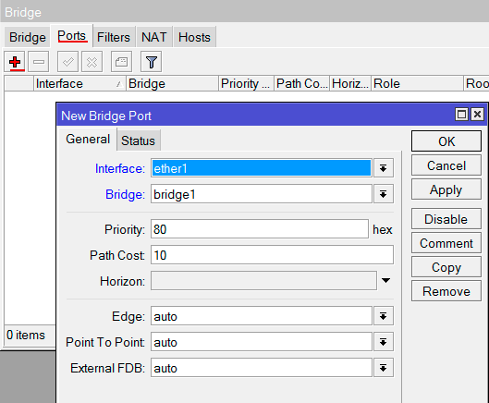The height and width of the screenshot is (403, 489).
Task: Open the Interface dropdown arrow
Action: [384, 168]
